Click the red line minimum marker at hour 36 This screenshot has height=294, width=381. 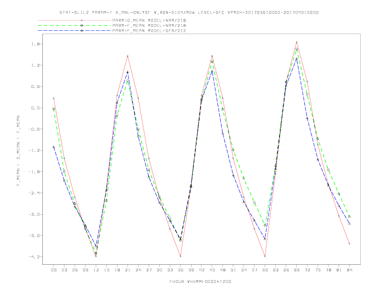(180, 256)
